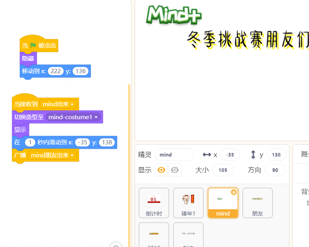
Task: Click the 冬季挑战赛朋友们 text sprite on stage
Action: (248, 40)
